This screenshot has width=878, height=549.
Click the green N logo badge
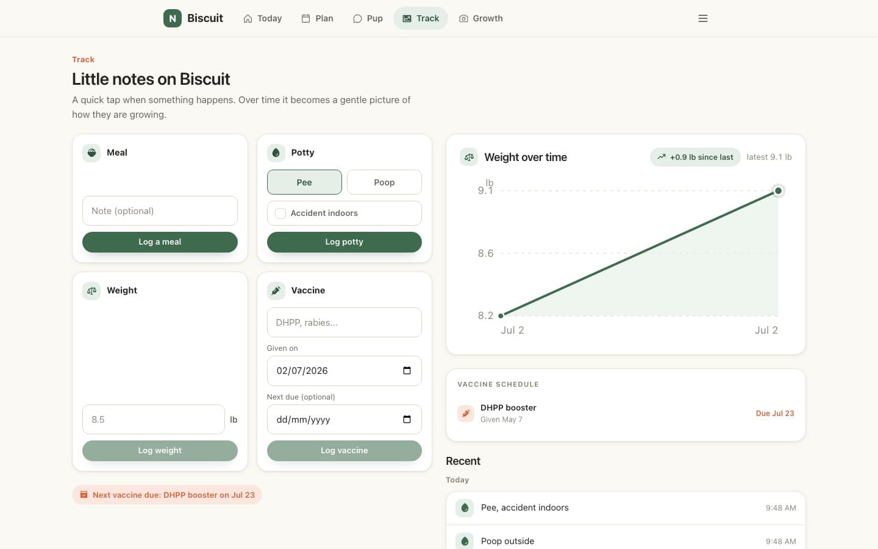(x=173, y=18)
